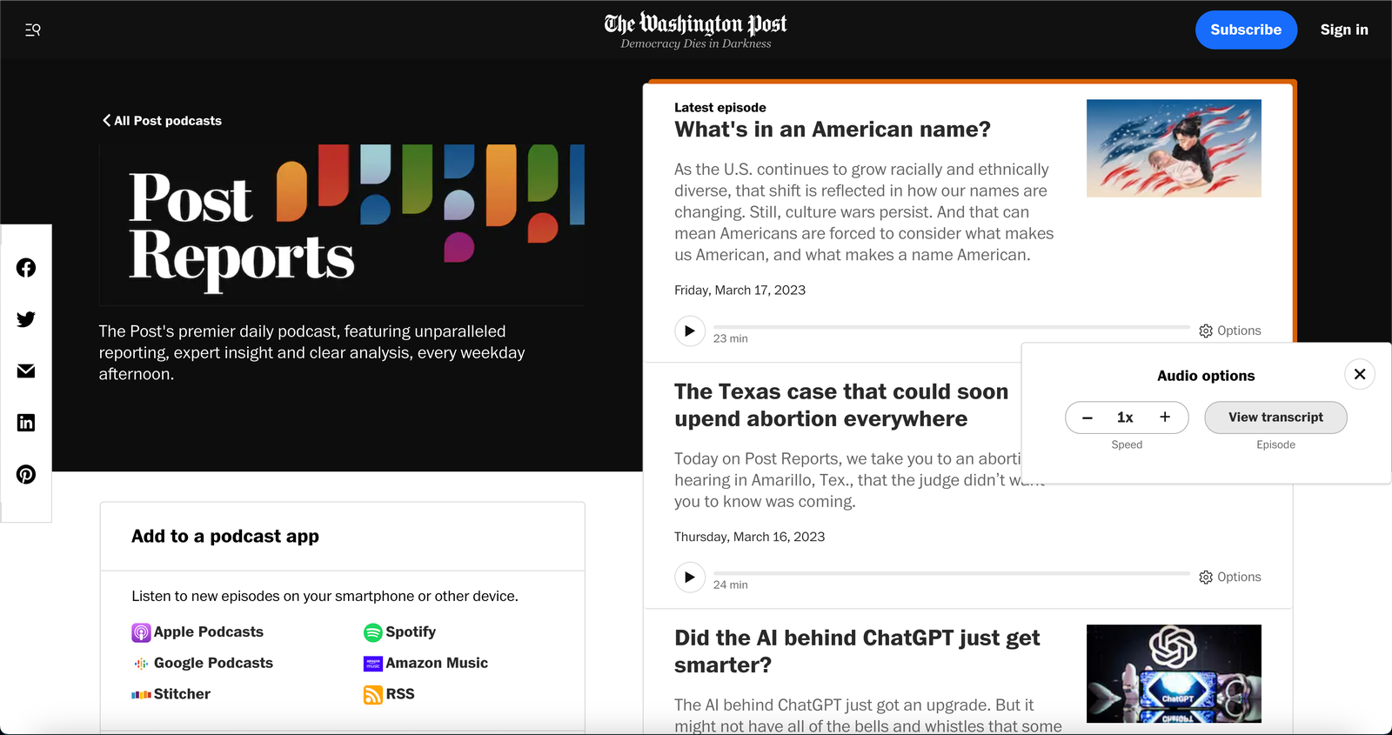The height and width of the screenshot is (735, 1392).
Task: Share on Twitter icon
Action: pos(26,319)
